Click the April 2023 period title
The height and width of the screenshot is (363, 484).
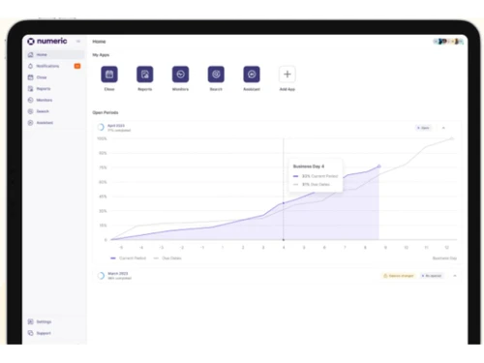pos(116,126)
